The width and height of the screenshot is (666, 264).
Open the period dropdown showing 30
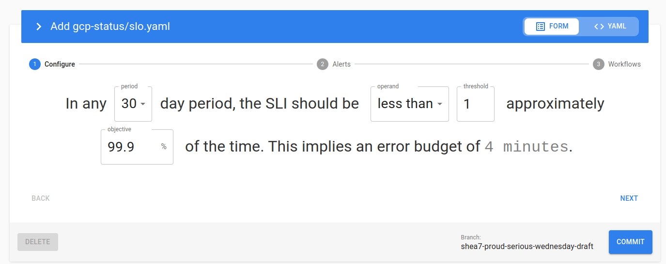133,104
